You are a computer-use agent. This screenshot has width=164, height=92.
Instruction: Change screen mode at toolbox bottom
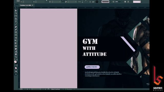16,74
